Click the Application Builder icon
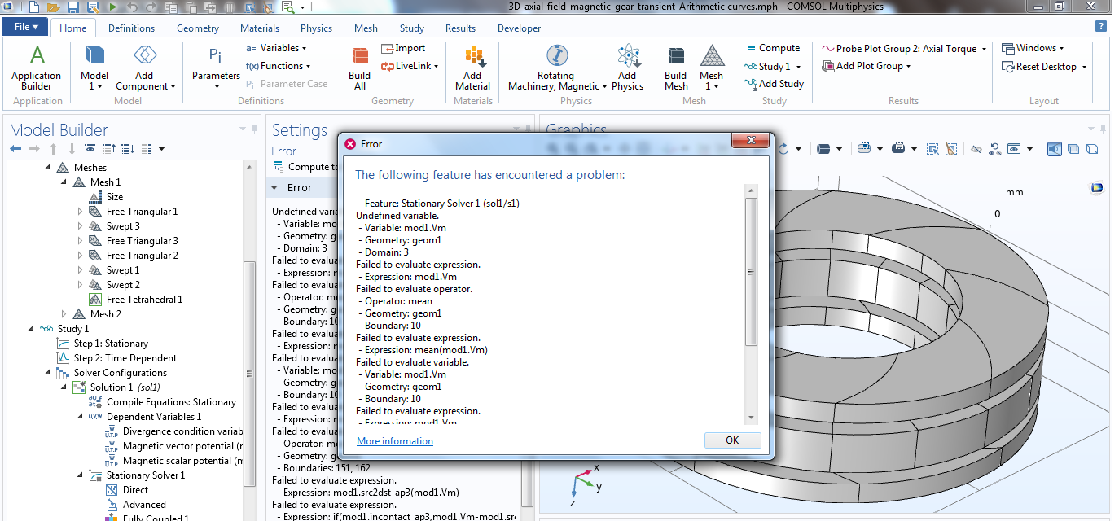Image resolution: width=1119 pixels, height=521 pixels. coord(37,58)
